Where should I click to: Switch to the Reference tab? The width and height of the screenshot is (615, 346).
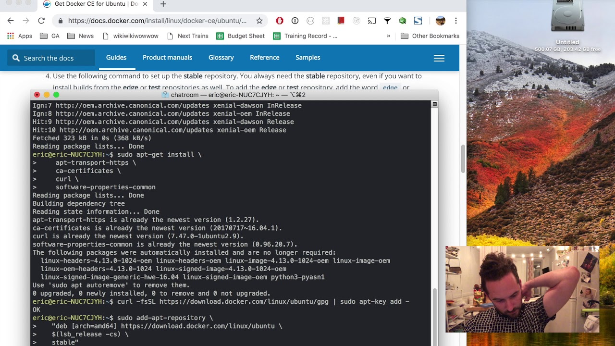[264, 58]
